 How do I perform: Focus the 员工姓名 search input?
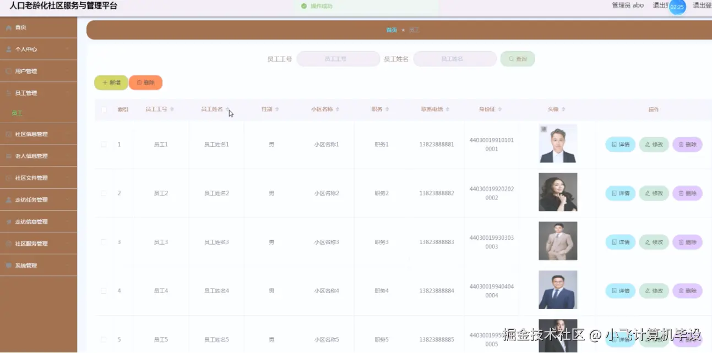pos(455,59)
